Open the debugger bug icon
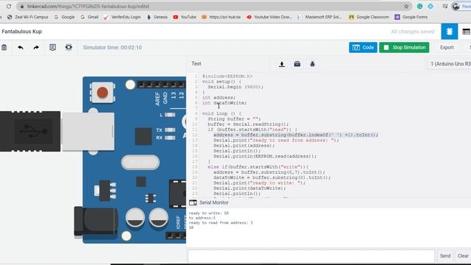Viewport: 471px width, 265px height. 312,64
